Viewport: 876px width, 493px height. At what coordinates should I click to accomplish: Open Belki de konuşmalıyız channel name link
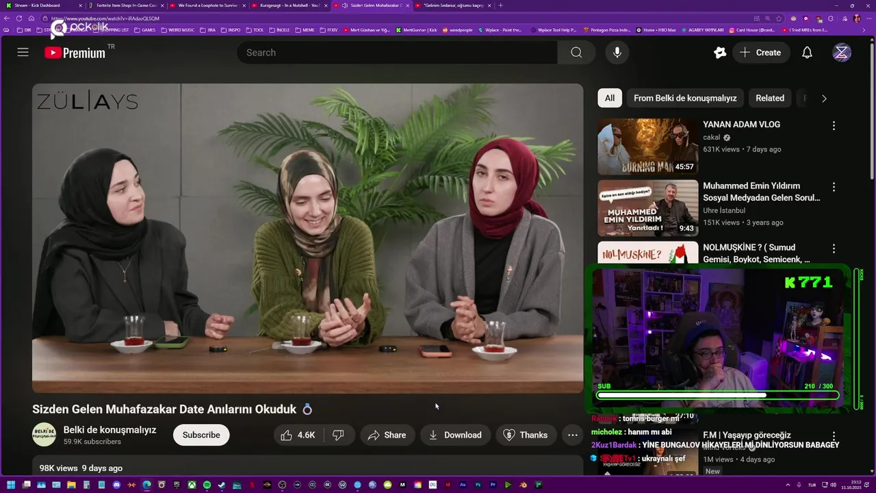(109, 430)
